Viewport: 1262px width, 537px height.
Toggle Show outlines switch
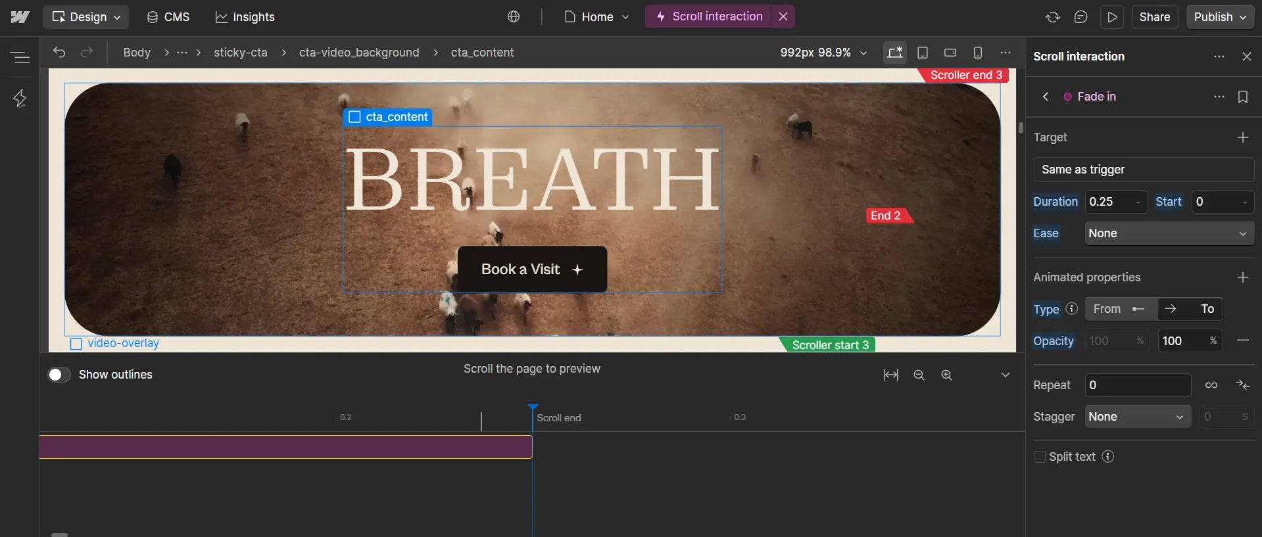(x=59, y=375)
